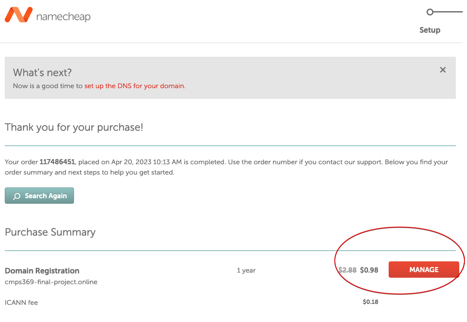467x322 pixels.
Task: Click the Namecheap orange logo icon
Action: tap(19, 15)
